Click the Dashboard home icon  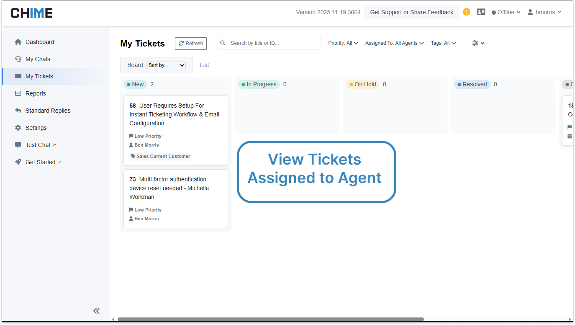(18, 42)
